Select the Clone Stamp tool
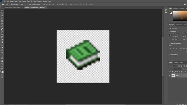Screen dimensions: 187x105 2,34
